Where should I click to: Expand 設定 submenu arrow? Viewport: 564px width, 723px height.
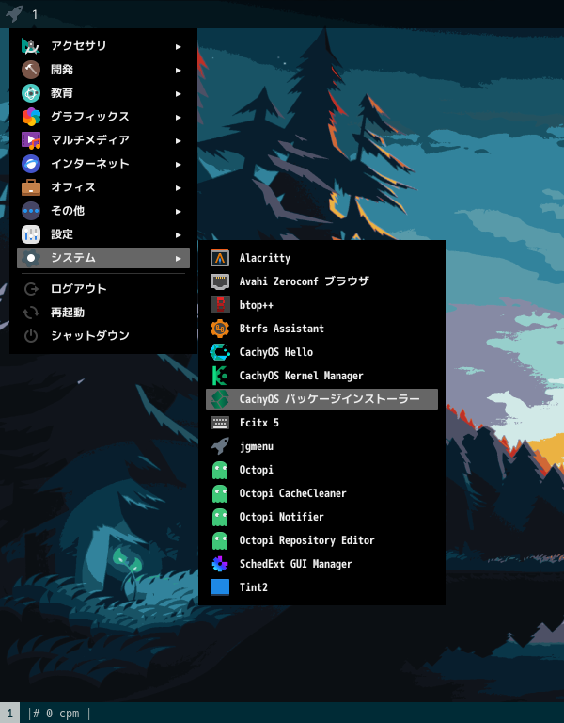click(x=179, y=234)
